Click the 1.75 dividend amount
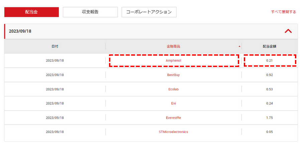 pyautogui.click(x=270, y=118)
